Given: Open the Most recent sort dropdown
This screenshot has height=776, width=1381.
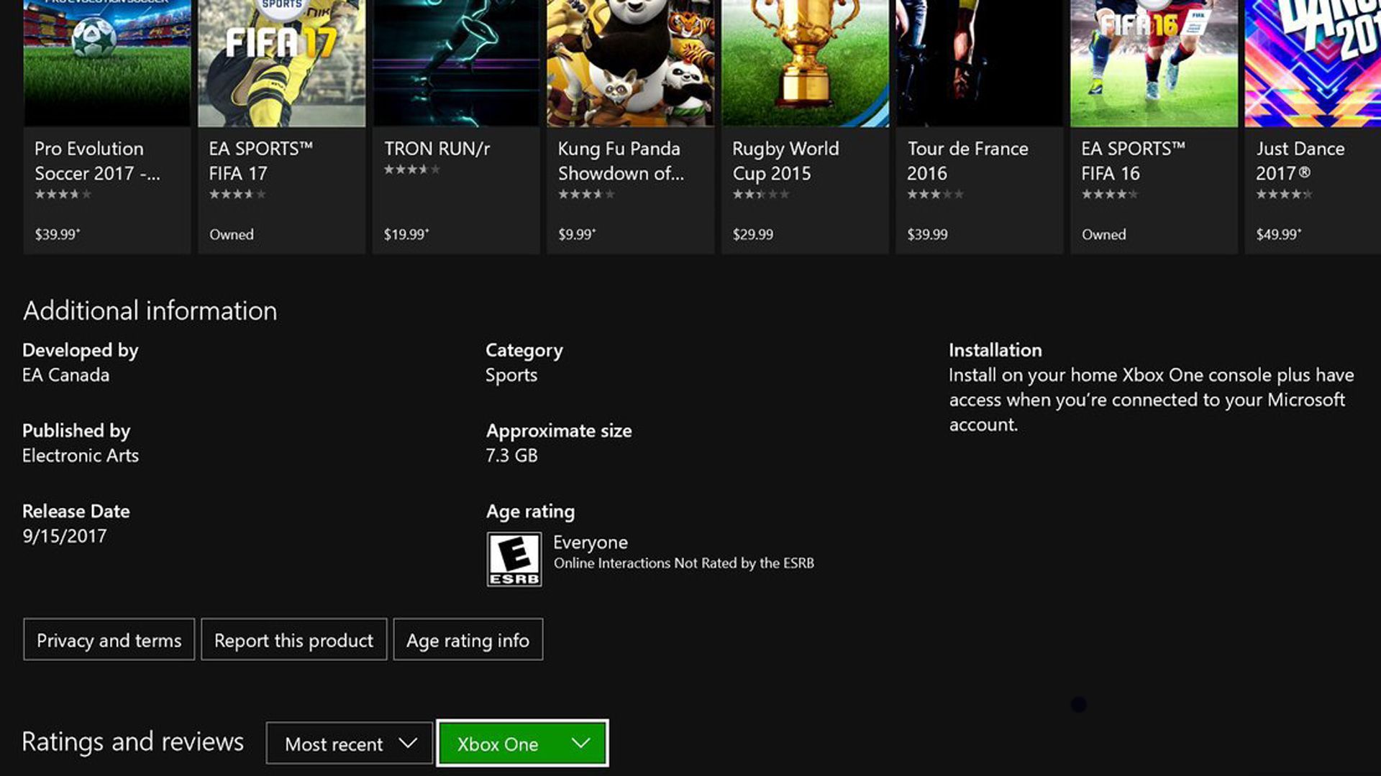Looking at the screenshot, I should pyautogui.click(x=349, y=744).
